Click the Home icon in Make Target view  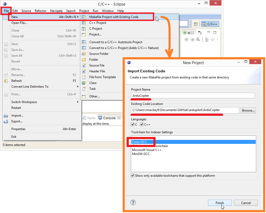(x=207, y=40)
